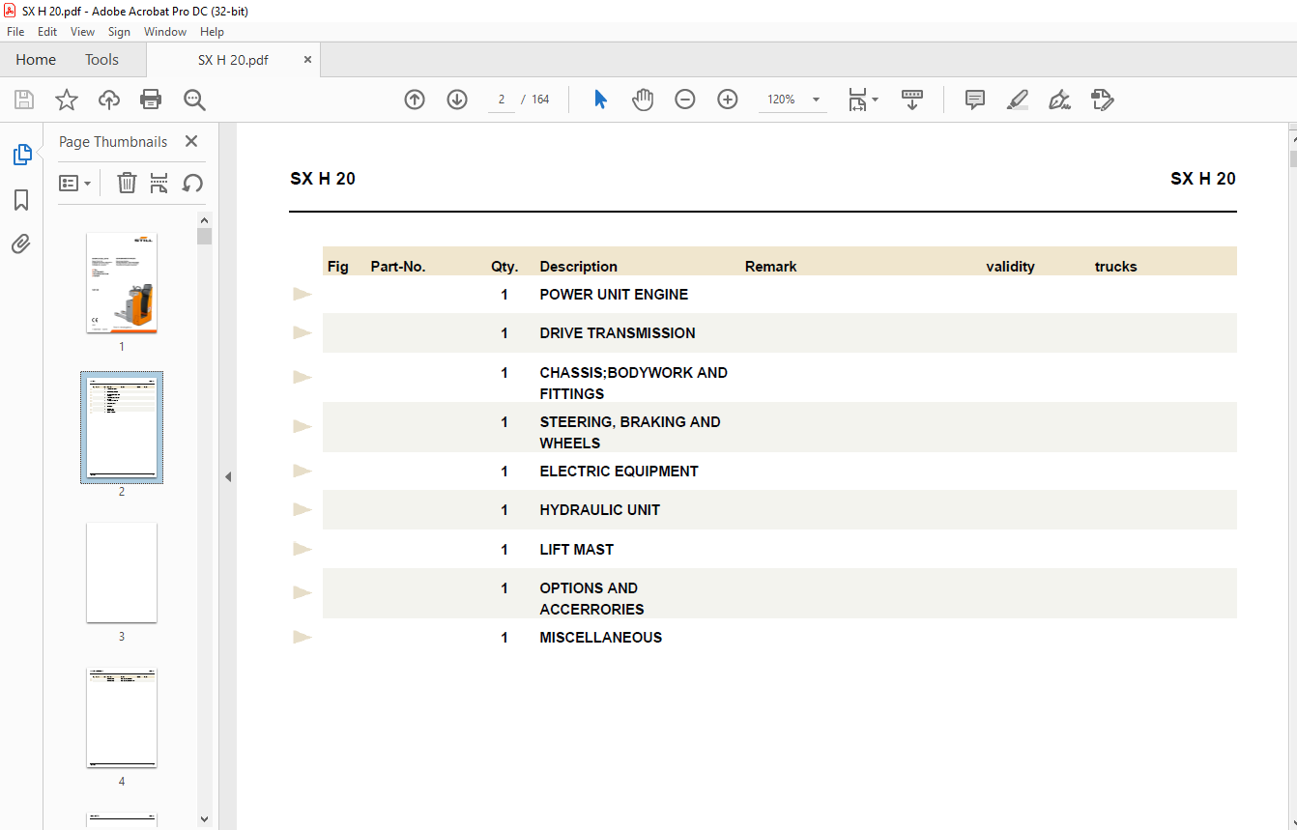Click arrow beside STEERING, BRAKING AND WHEELS
1297x830 pixels.
click(303, 426)
